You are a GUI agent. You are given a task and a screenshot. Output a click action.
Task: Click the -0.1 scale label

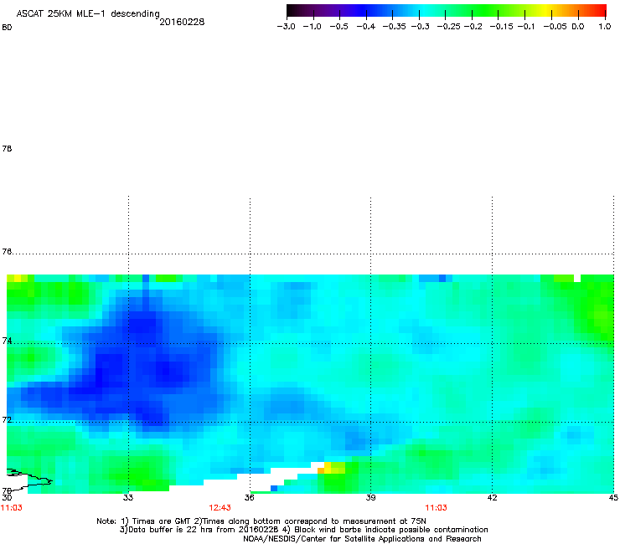[x=526, y=27]
